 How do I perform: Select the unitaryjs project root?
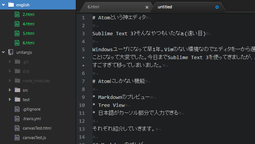coord(24,52)
